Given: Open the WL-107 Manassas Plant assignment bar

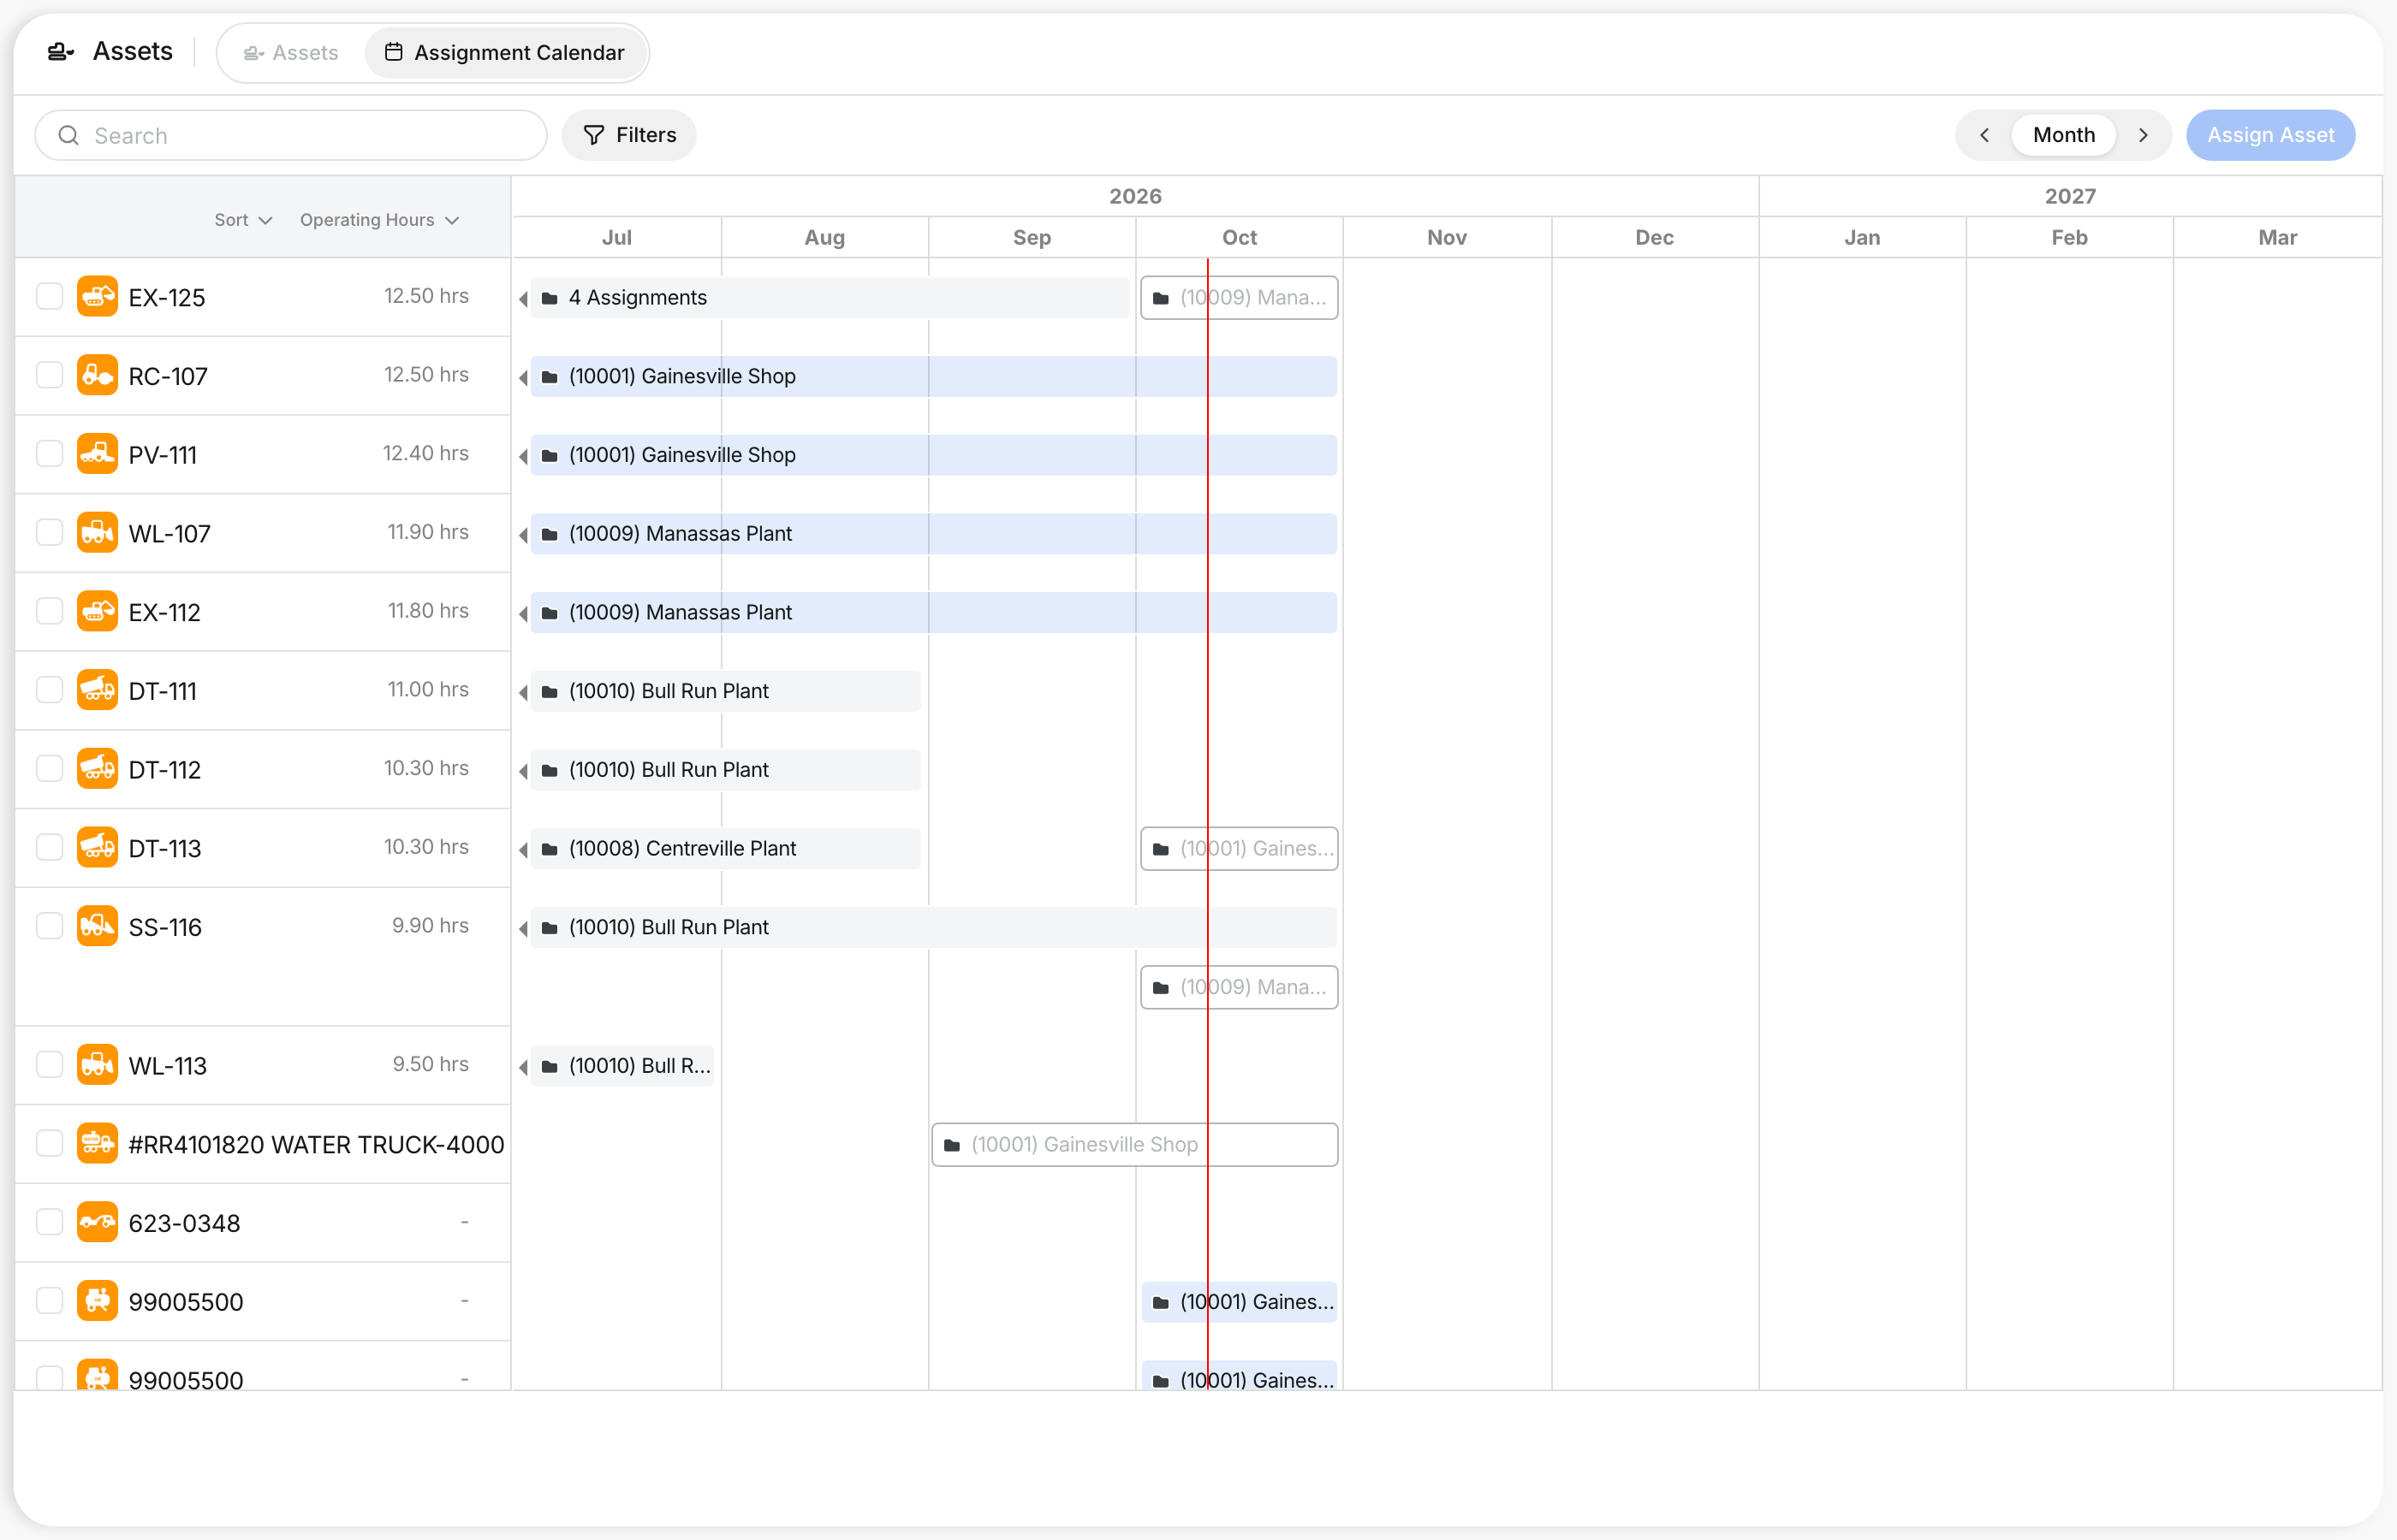Looking at the screenshot, I should (x=933, y=534).
